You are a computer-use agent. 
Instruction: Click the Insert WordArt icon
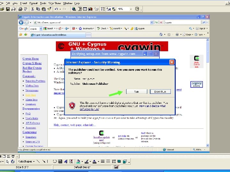66,161
